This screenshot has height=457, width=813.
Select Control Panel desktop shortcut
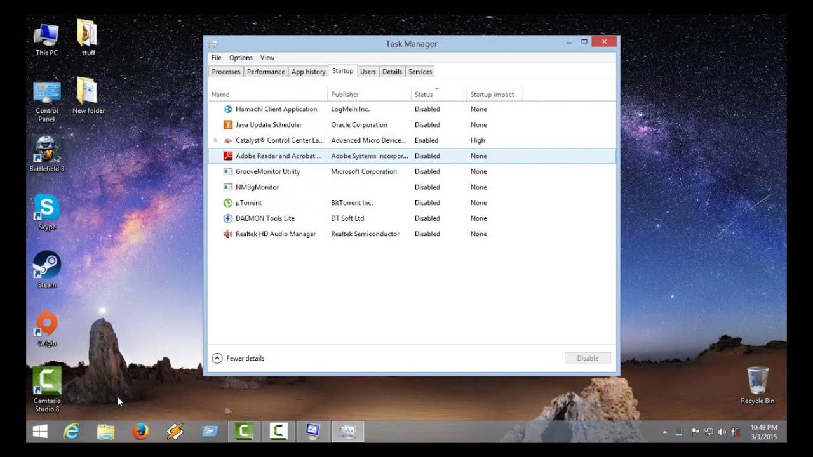point(46,100)
